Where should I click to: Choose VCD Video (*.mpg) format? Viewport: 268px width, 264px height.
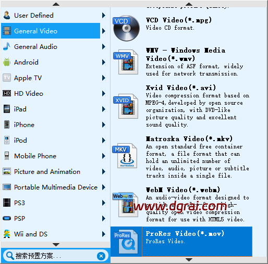coord(181,28)
